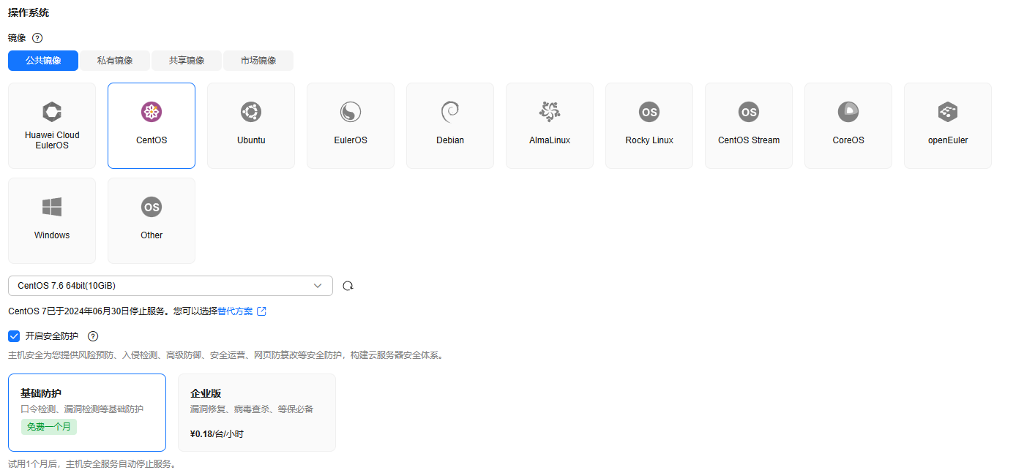Choose the Debian swirl icon
Viewport: 1035px width, 470px height.
(x=450, y=112)
